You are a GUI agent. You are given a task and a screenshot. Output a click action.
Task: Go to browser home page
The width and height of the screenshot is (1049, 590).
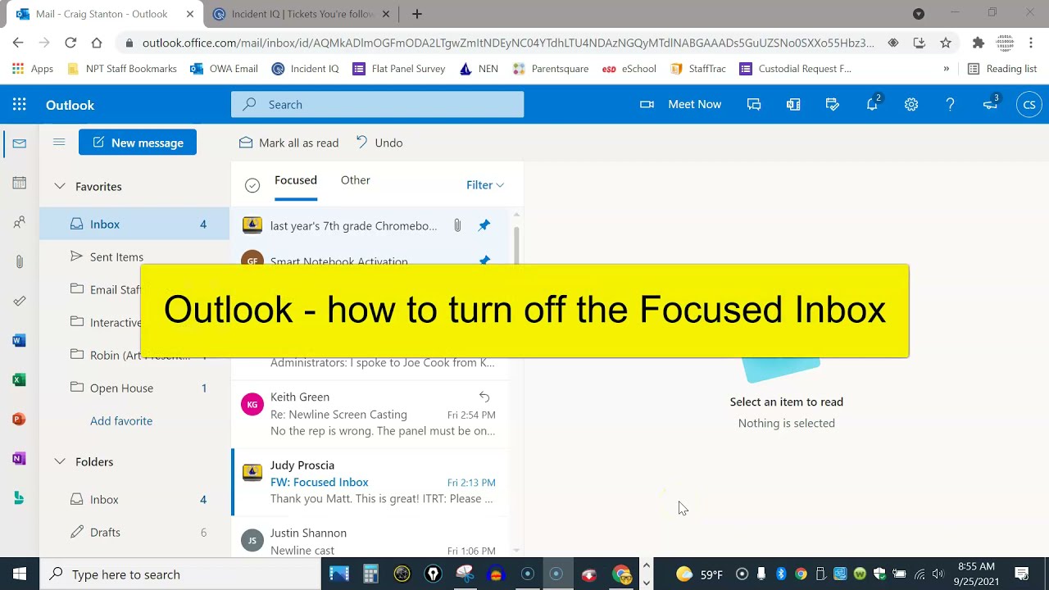coord(97,43)
